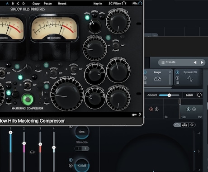Click the band 4 width slider handle
The image size is (208, 172).
tap(54, 147)
